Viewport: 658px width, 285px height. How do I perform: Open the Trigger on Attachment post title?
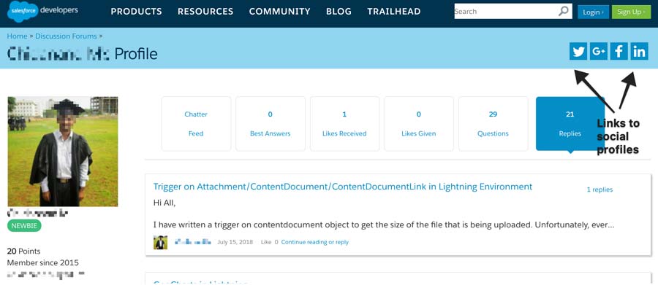(343, 187)
